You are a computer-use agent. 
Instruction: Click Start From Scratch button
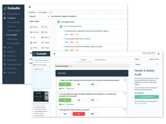(x=41, y=65)
